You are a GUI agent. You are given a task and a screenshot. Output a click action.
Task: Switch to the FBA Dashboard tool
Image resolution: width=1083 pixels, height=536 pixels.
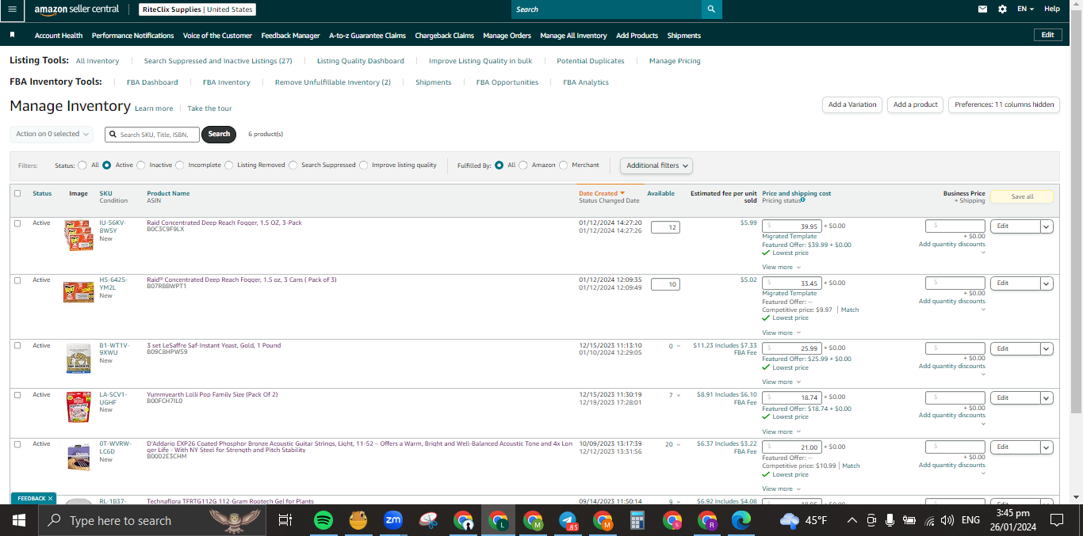pos(152,82)
